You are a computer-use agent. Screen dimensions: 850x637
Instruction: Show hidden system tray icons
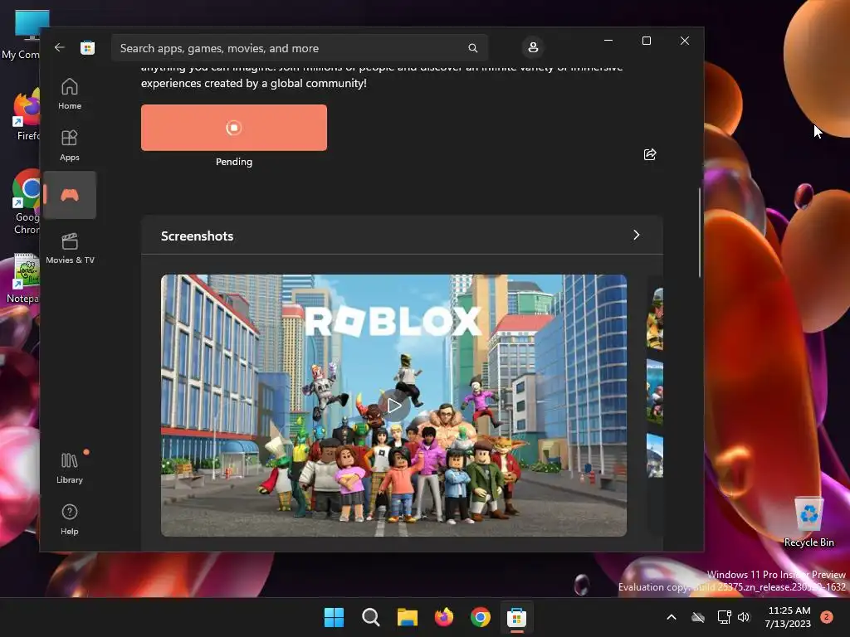671,617
